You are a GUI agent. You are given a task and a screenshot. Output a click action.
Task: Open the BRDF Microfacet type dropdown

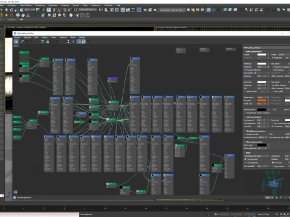click(257, 156)
